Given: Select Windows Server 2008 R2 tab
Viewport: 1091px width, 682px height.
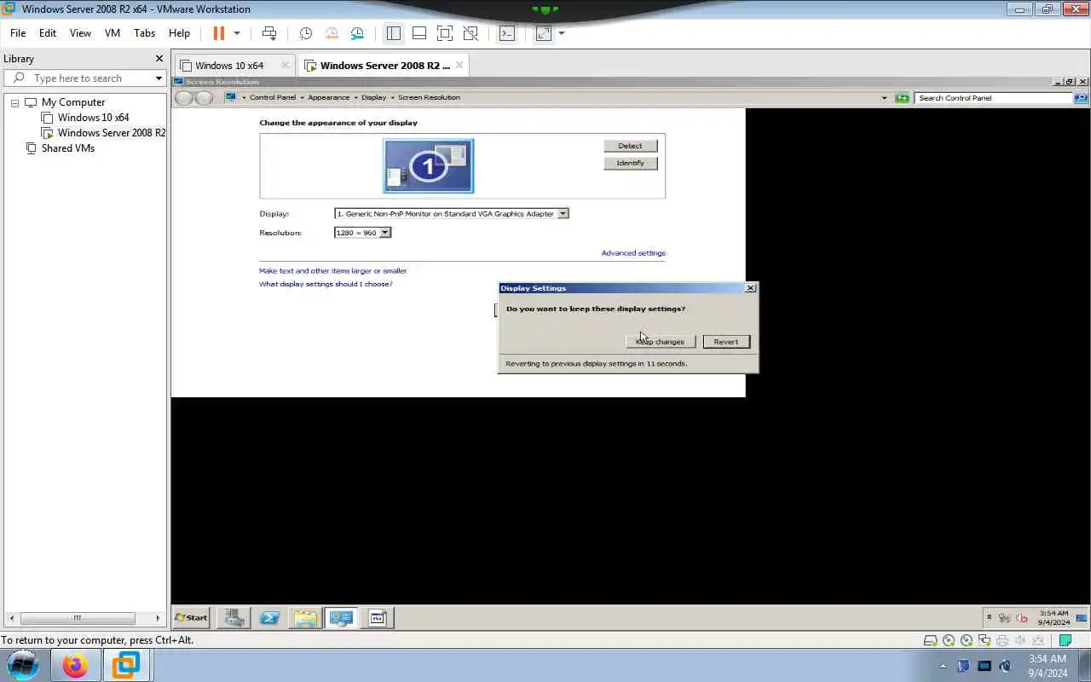Looking at the screenshot, I should pos(384,66).
